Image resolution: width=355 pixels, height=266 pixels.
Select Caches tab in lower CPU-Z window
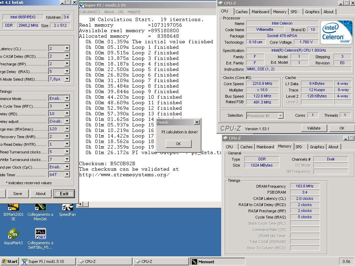(x=246, y=147)
